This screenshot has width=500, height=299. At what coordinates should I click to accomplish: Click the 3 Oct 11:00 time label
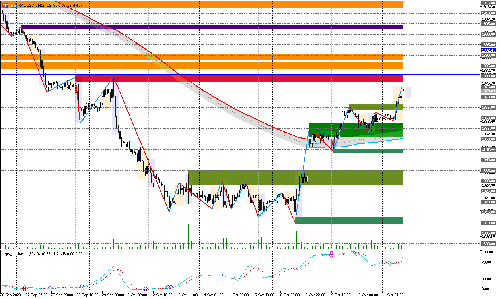pos(188,295)
